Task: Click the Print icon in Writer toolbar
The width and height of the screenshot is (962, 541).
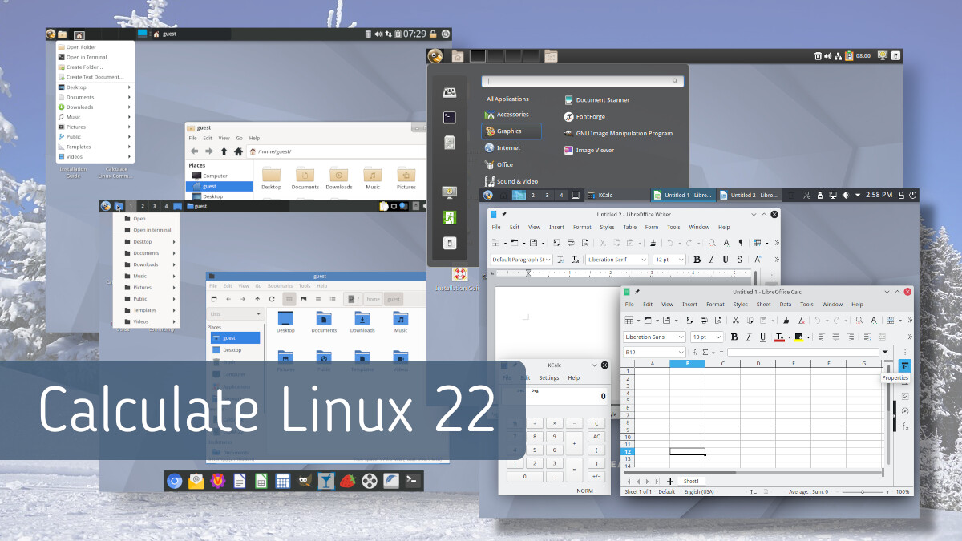Action: point(571,242)
